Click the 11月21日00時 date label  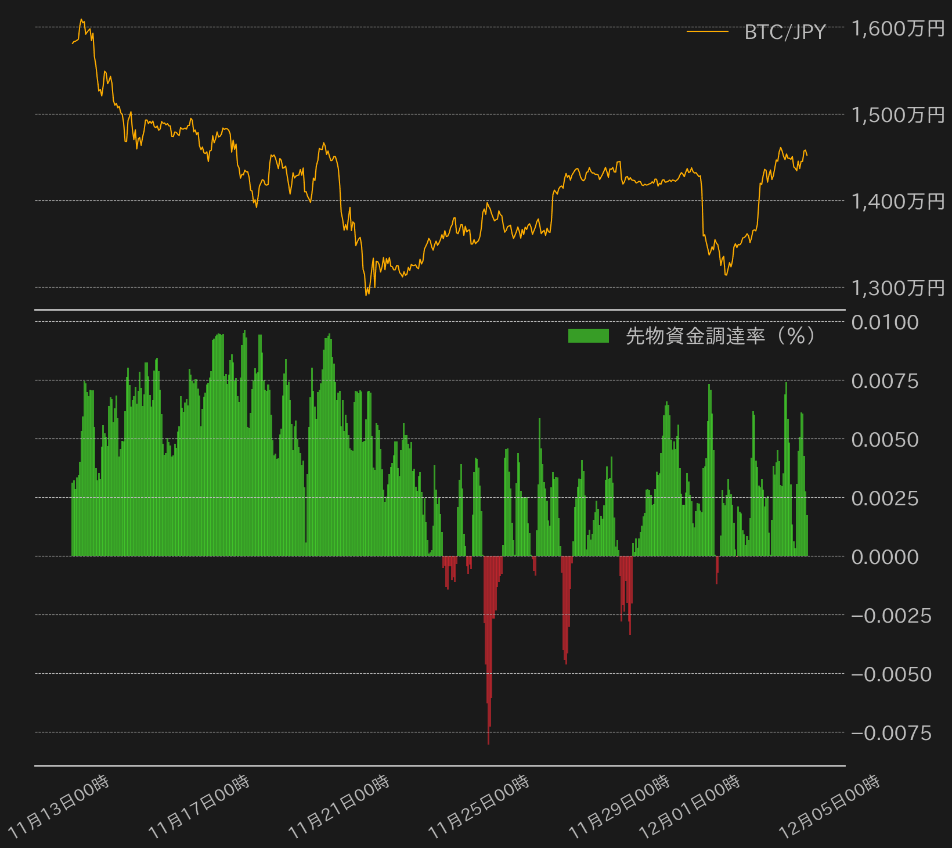pyautogui.click(x=339, y=806)
